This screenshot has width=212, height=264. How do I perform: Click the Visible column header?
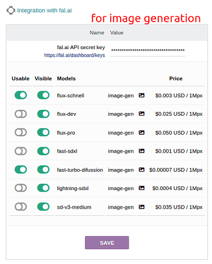click(43, 79)
